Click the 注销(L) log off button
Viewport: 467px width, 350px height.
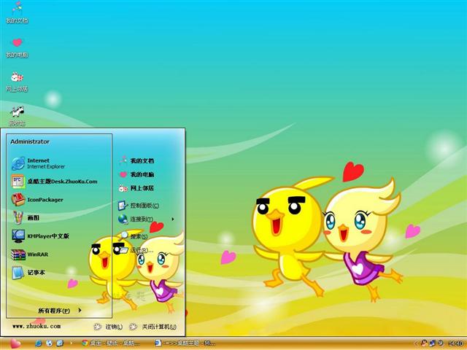pos(108,327)
